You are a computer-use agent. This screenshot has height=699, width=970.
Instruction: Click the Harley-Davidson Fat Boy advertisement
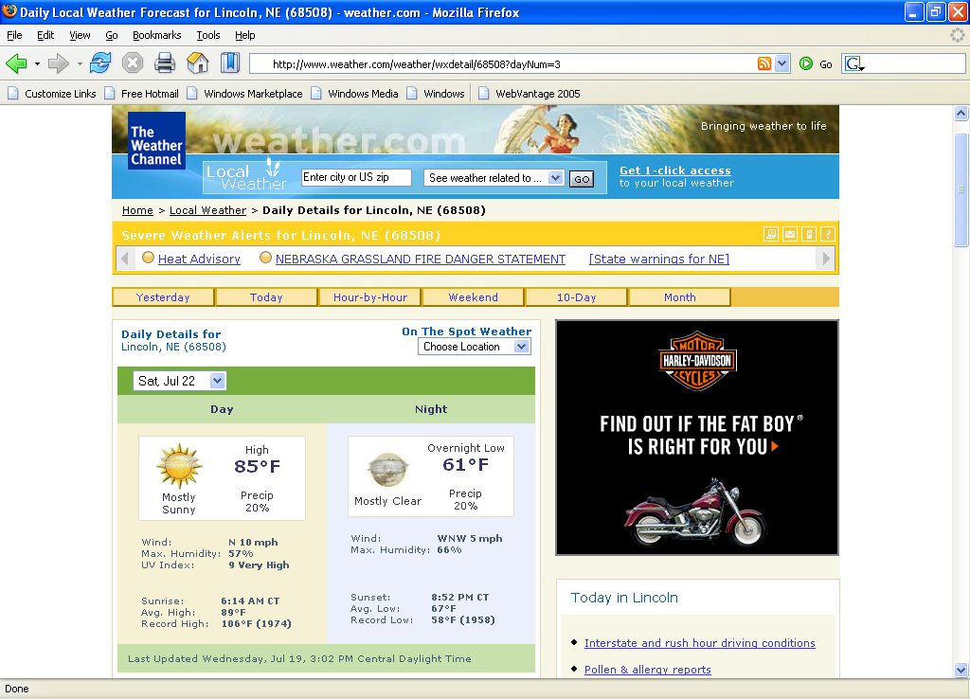coord(697,438)
